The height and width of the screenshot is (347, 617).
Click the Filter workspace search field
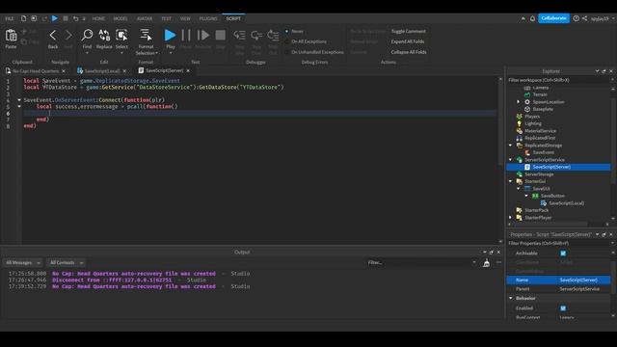(x=558, y=80)
